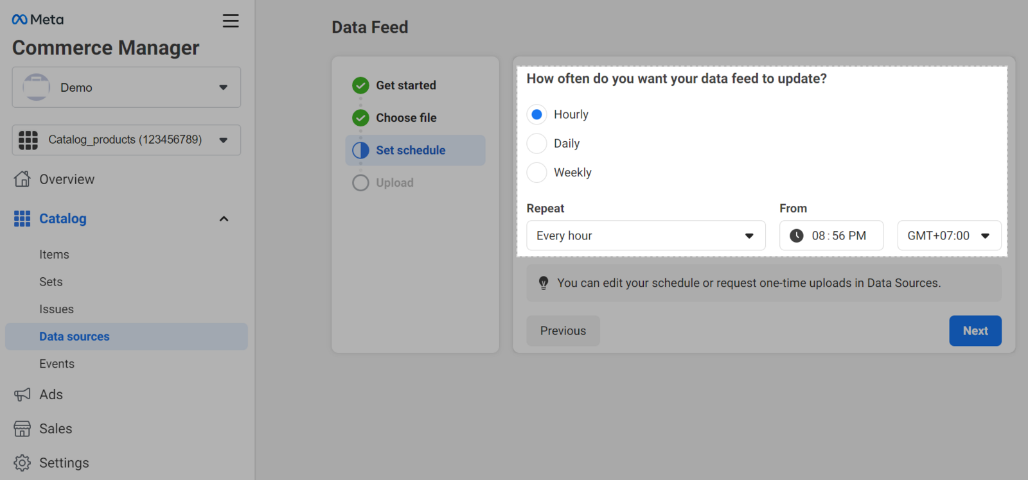This screenshot has height=480, width=1028.
Task: Click the Ads megaphone icon
Action: [x=22, y=395]
